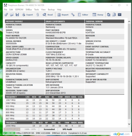Open the SMBus menu
The height and width of the screenshot is (136, 132).
click(29, 10)
